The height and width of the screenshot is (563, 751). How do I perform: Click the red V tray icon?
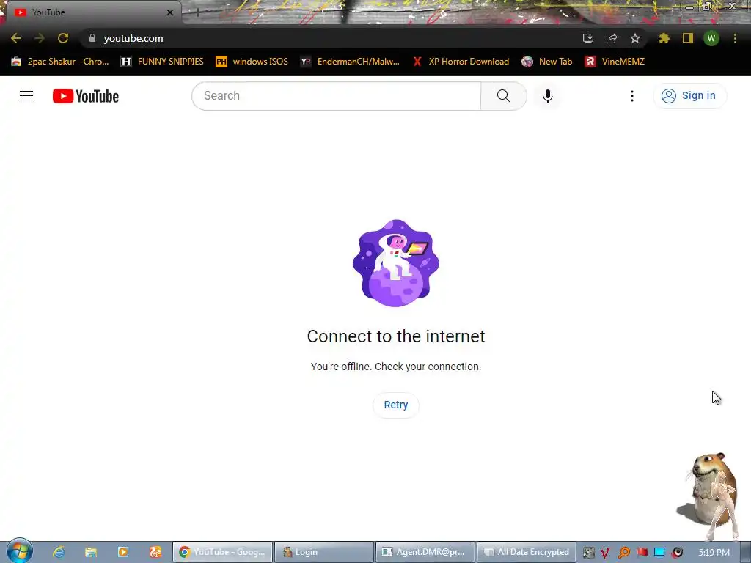click(x=605, y=553)
